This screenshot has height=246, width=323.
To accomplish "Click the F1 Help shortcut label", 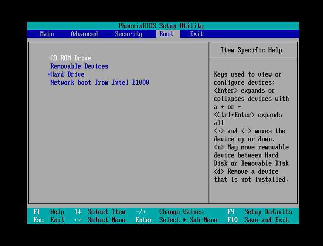I will [x=49, y=212].
